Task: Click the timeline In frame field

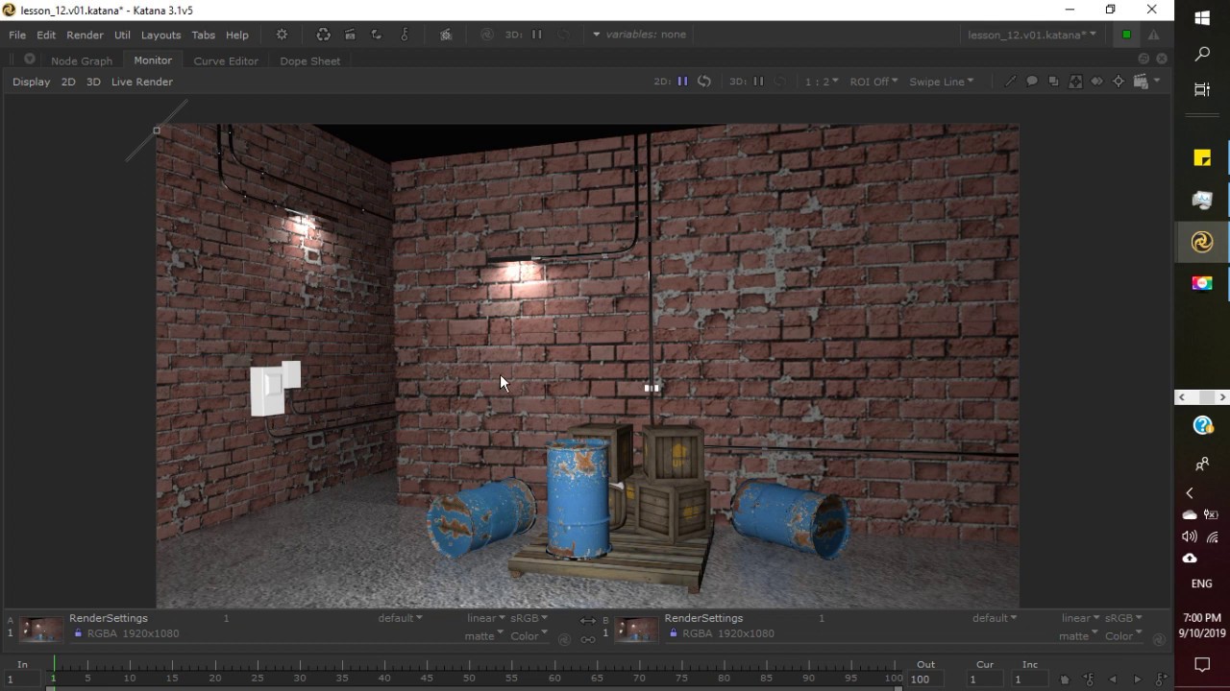Action: click(22, 679)
